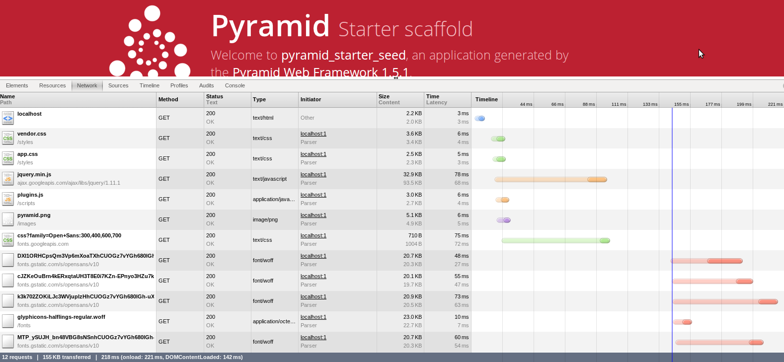The width and height of the screenshot is (784, 362).
Task: Open localhost:1 initiator link for glyphicons-halflings-regular.woff
Action: (314, 317)
